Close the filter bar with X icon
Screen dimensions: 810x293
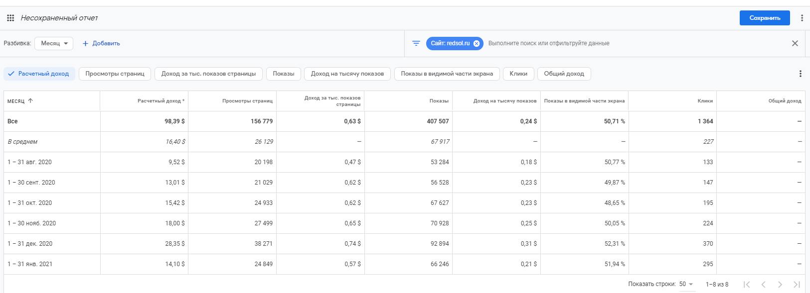point(795,43)
